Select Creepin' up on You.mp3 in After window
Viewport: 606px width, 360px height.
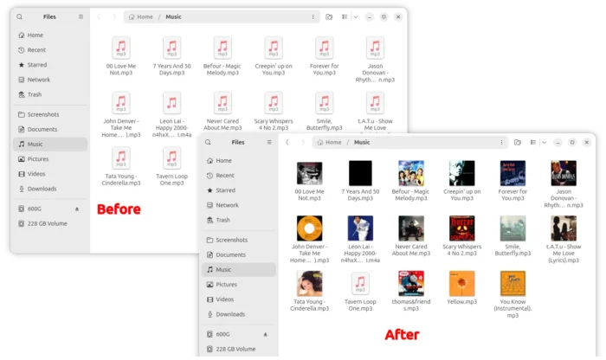[x=461, y=181]
